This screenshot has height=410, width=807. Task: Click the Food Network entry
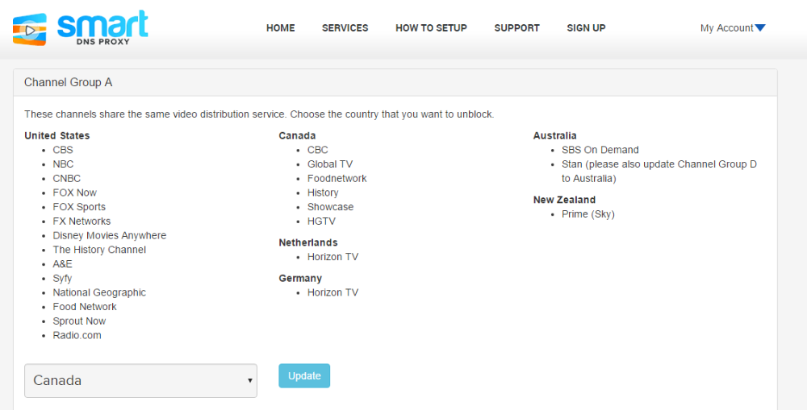point(85,307)
